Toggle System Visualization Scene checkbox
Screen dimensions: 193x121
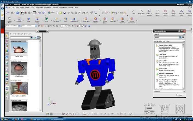11,34
